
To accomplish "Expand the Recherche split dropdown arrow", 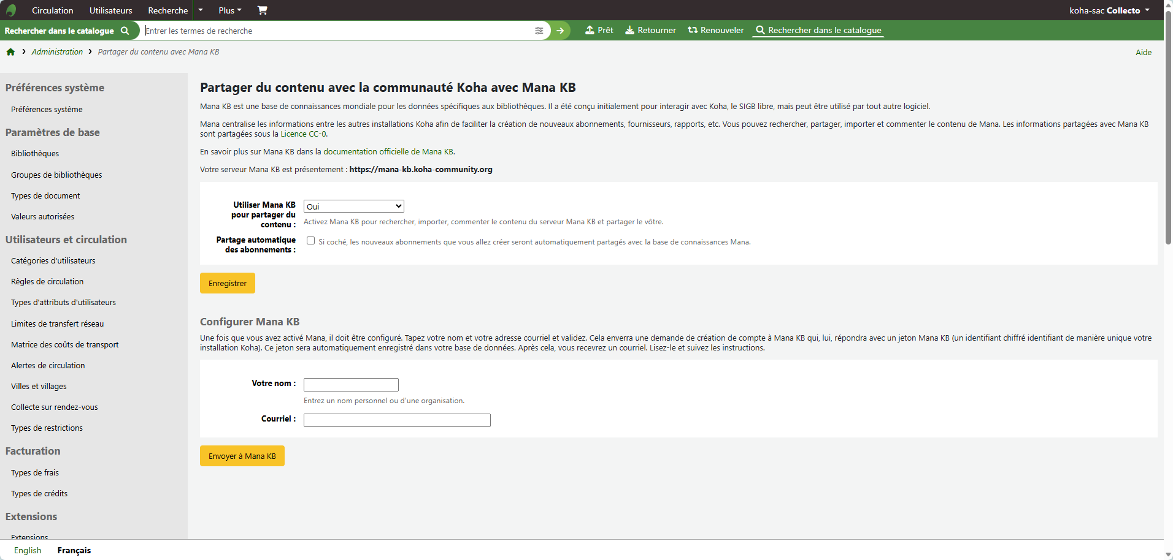I will pyautogui.click(x=201, y=10).
